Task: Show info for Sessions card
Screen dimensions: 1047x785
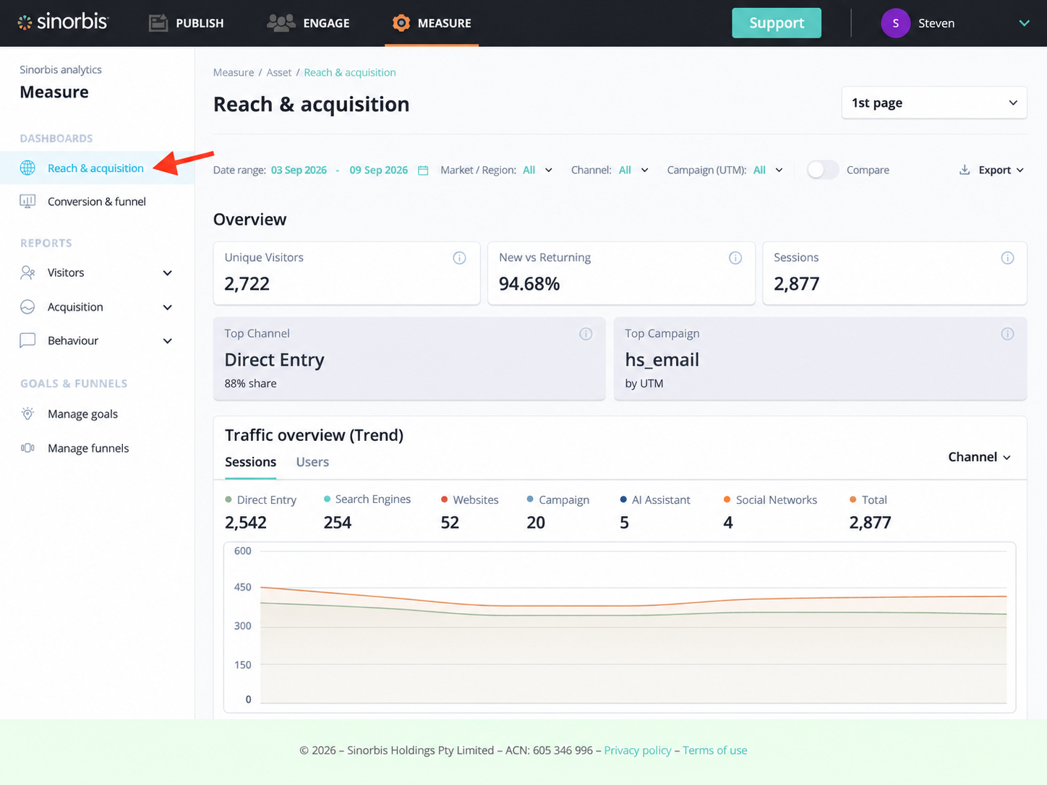Action: 1007,258
